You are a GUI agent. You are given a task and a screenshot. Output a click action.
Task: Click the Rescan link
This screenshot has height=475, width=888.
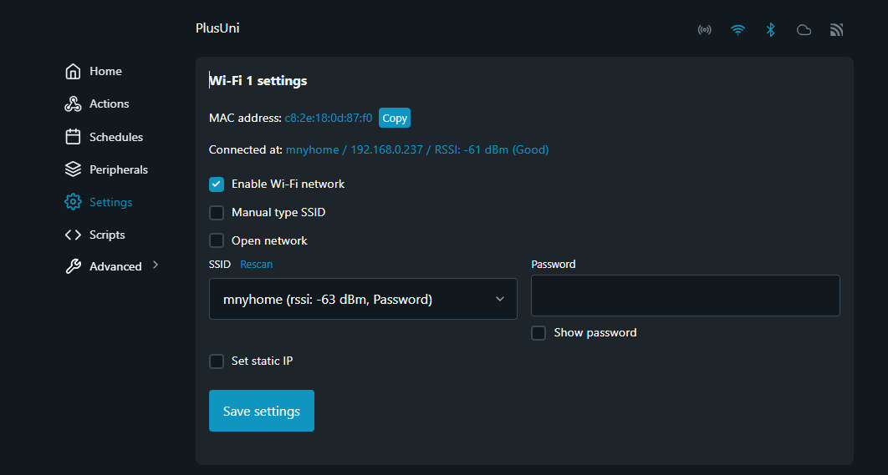[256, 264]
